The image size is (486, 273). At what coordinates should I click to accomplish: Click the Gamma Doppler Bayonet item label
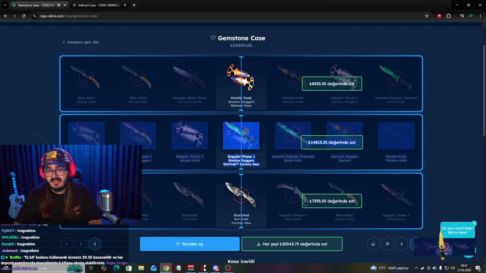pyautogui.click(x=344, y=158)
